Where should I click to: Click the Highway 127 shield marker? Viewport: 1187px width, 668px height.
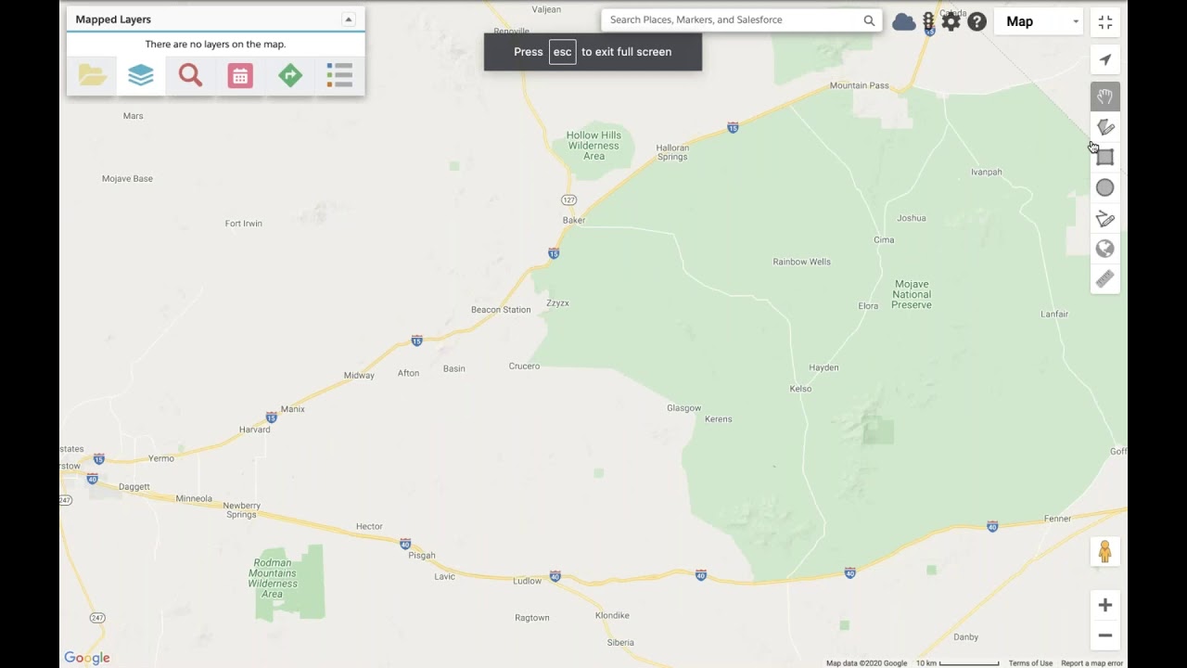click(x=568, y=200)
